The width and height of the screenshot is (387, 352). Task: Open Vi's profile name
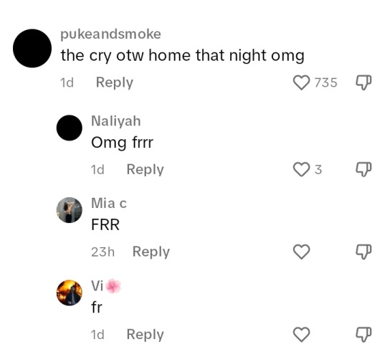(x=106, y=286)
